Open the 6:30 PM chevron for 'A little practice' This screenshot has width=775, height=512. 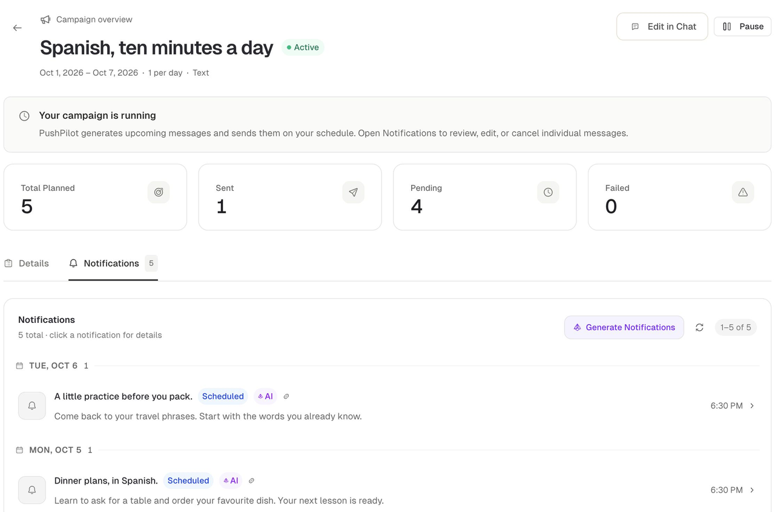point(752,406)
